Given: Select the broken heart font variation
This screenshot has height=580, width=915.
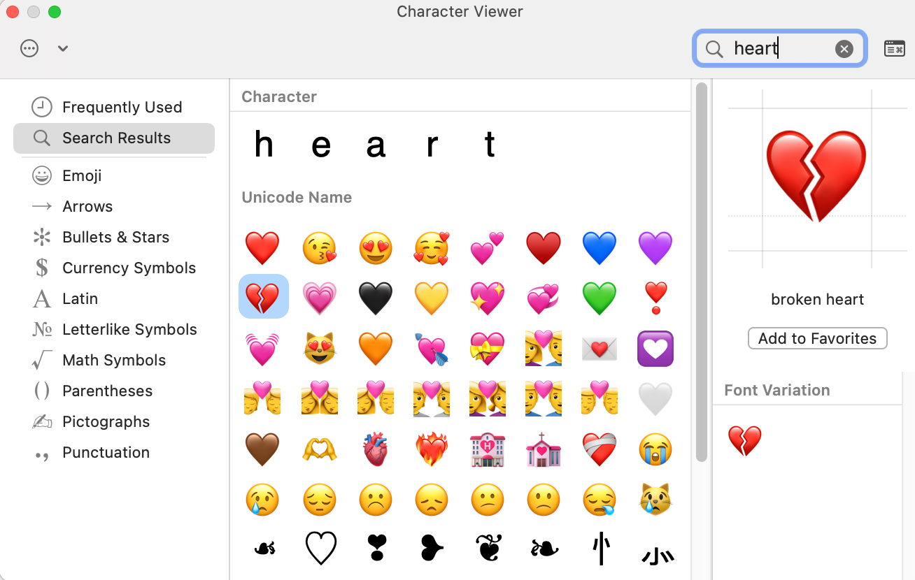Looking at the screenshot, I should tap(744, 441).
